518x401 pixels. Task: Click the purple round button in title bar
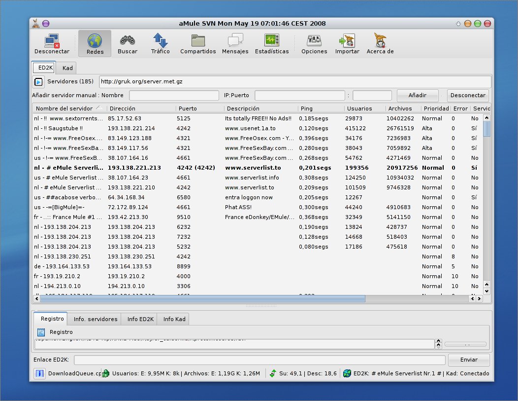tap(46, 24)
